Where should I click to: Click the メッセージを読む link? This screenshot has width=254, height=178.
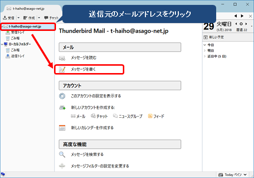[84, 58]
